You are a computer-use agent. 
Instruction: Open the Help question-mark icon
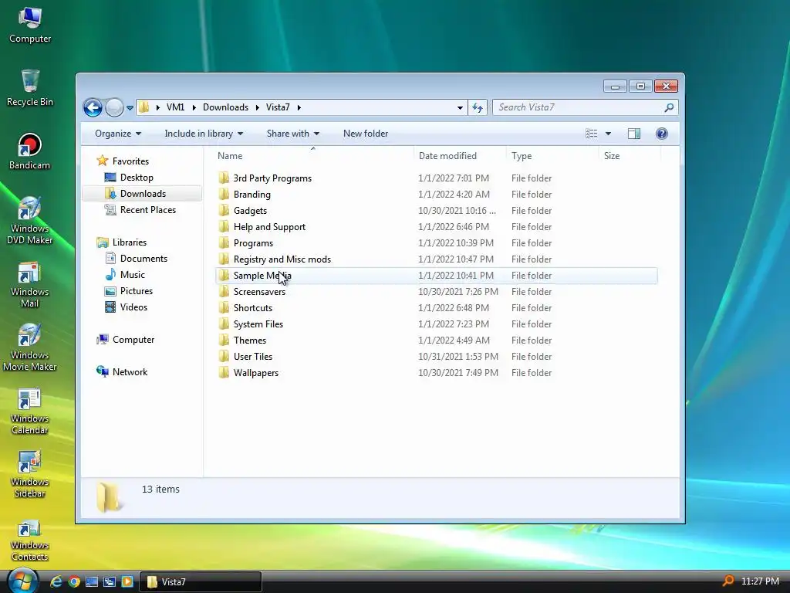pyautogui.click(x=661, y=134)
